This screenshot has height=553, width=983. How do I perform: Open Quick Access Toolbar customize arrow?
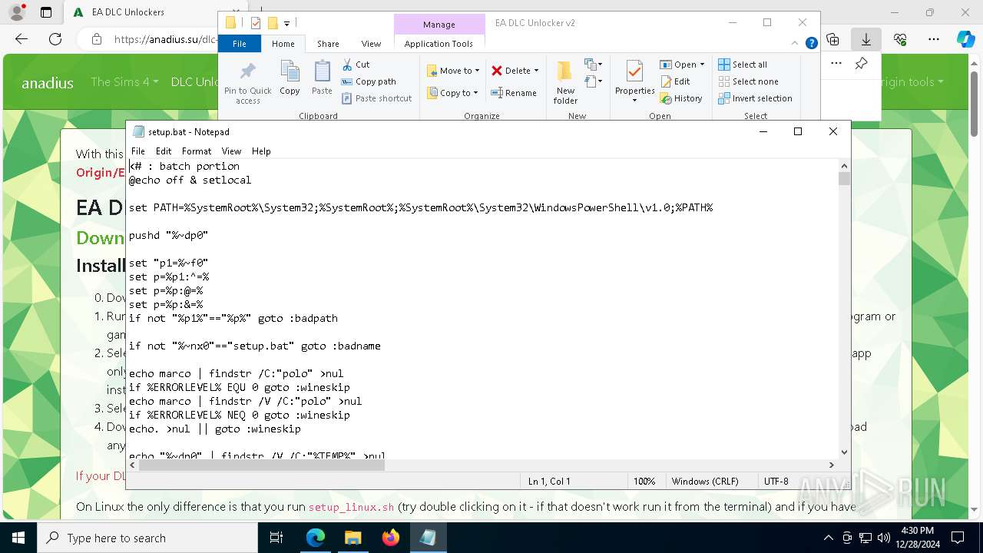point(286,23)
